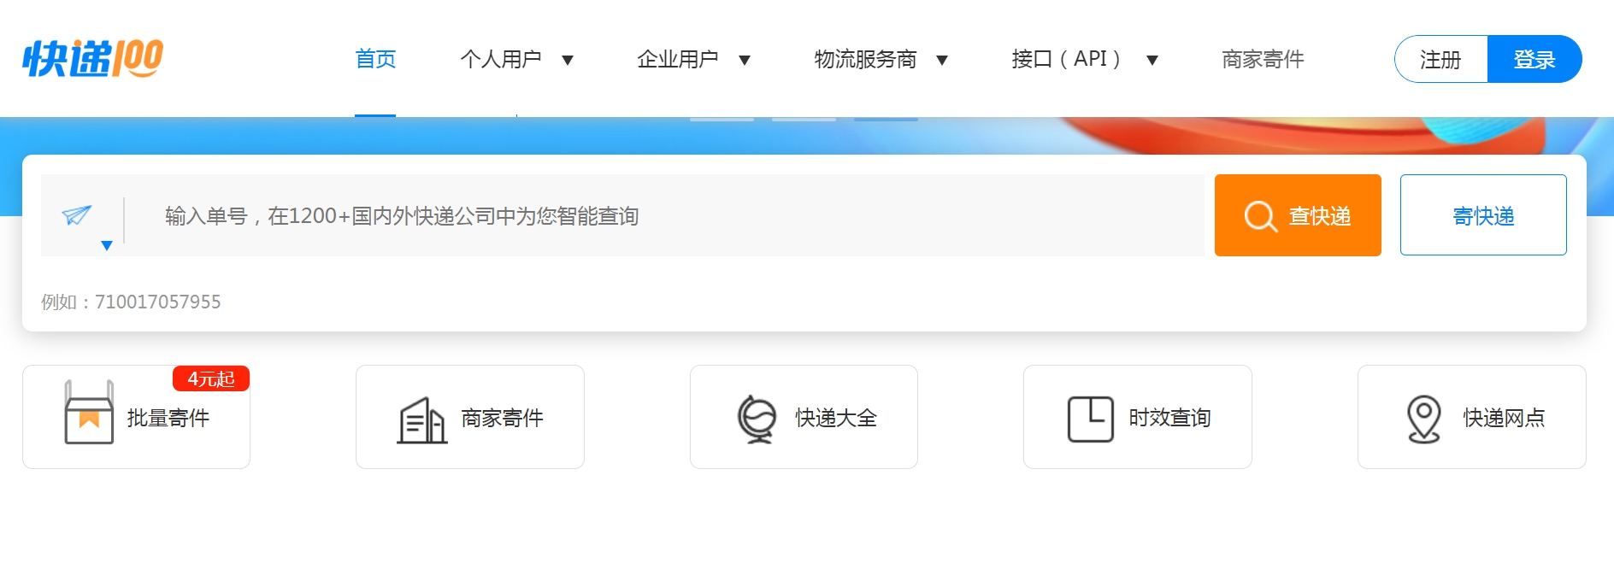Click the building icon for 商家寄件

click(x=421, y=420)
